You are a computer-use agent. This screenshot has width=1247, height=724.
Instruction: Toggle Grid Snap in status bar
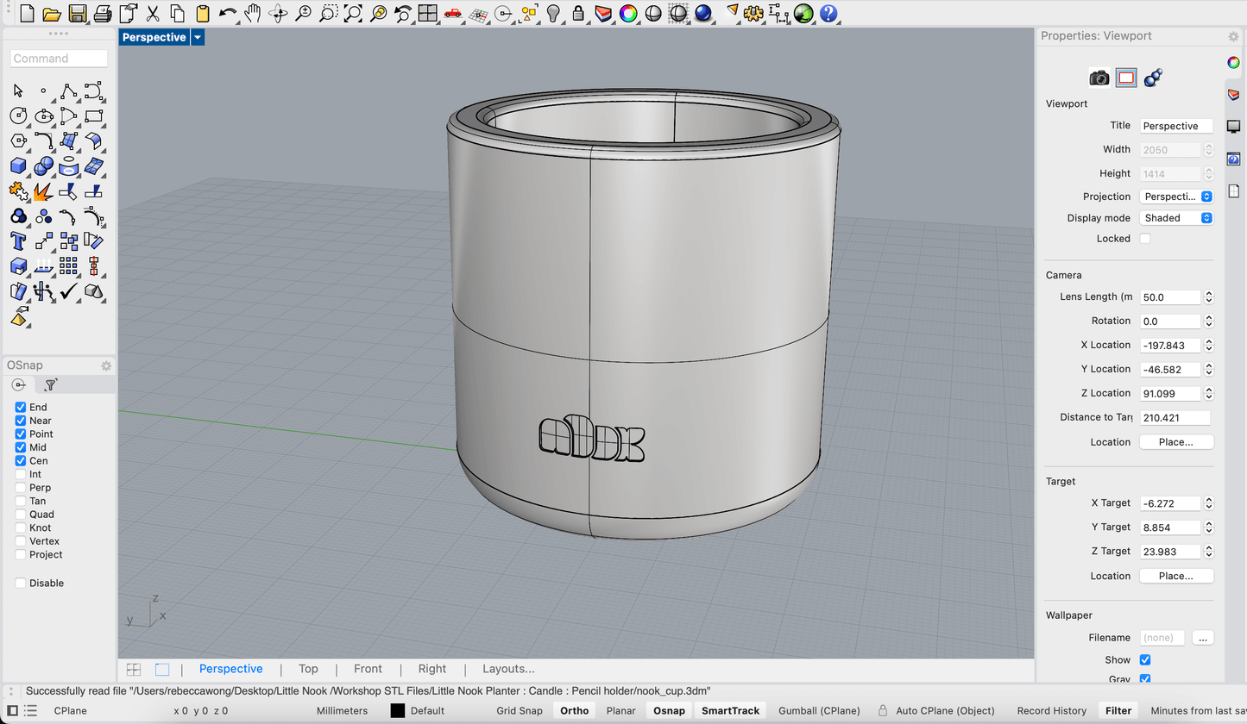(520, 711)
